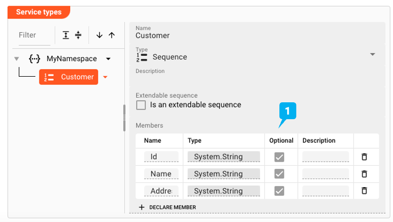This screenshot has height=222, width=393.
Task: Edit the Id member name field
Action: point(161,157)
